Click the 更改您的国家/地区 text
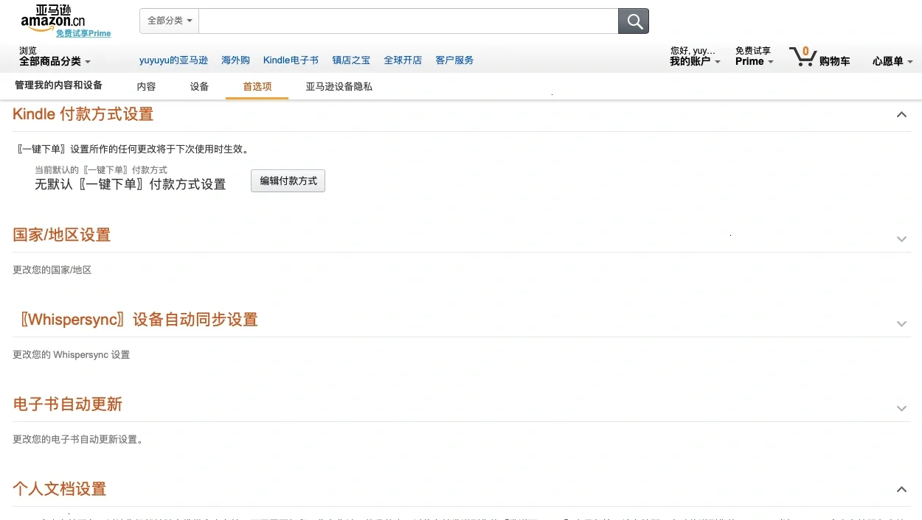Image resolution: width=922 pixels, height=520 pixels. pyautogui.click(x=52, y=270)
